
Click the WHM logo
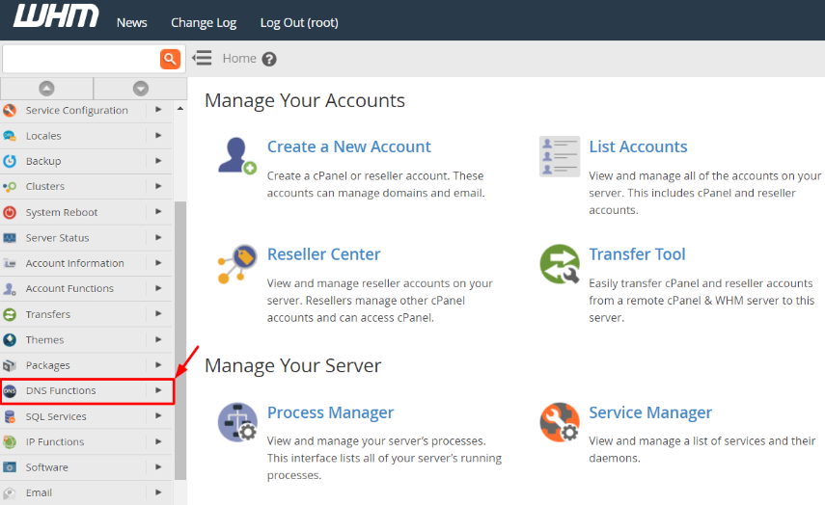pyautogui.click(x=56, y=15)
